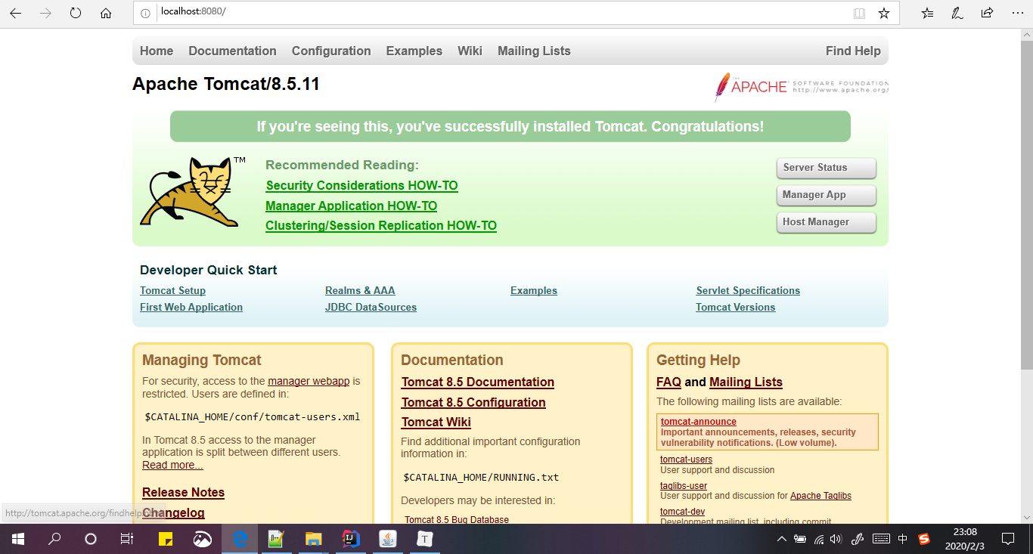
Task: Open the Servlet Specifications link
Action: pyautogui.click(x=748, y=290)
